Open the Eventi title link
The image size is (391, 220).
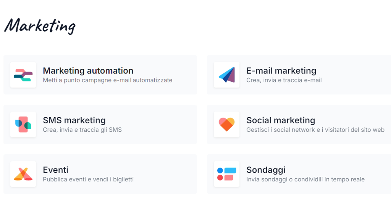56,170
